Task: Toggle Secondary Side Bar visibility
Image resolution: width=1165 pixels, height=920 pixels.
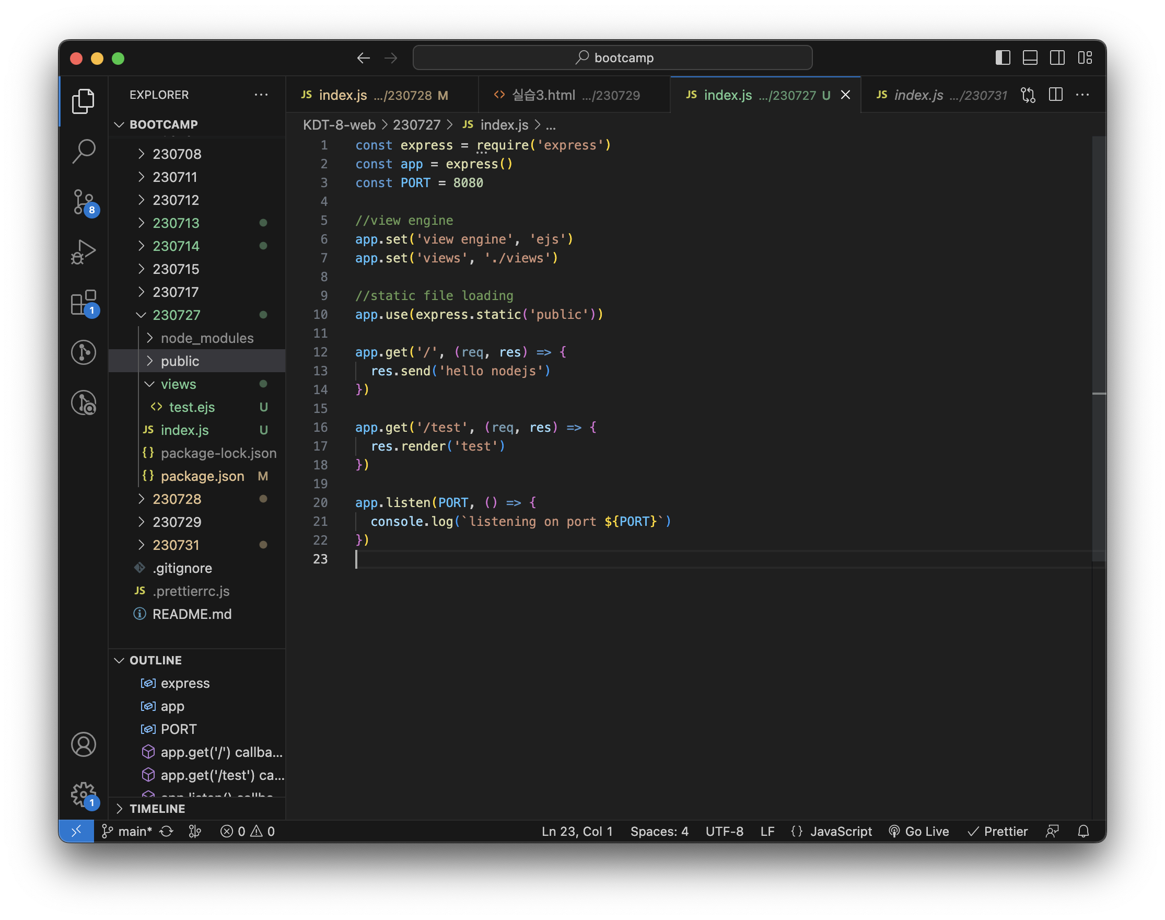Action: pos(1057,57)
